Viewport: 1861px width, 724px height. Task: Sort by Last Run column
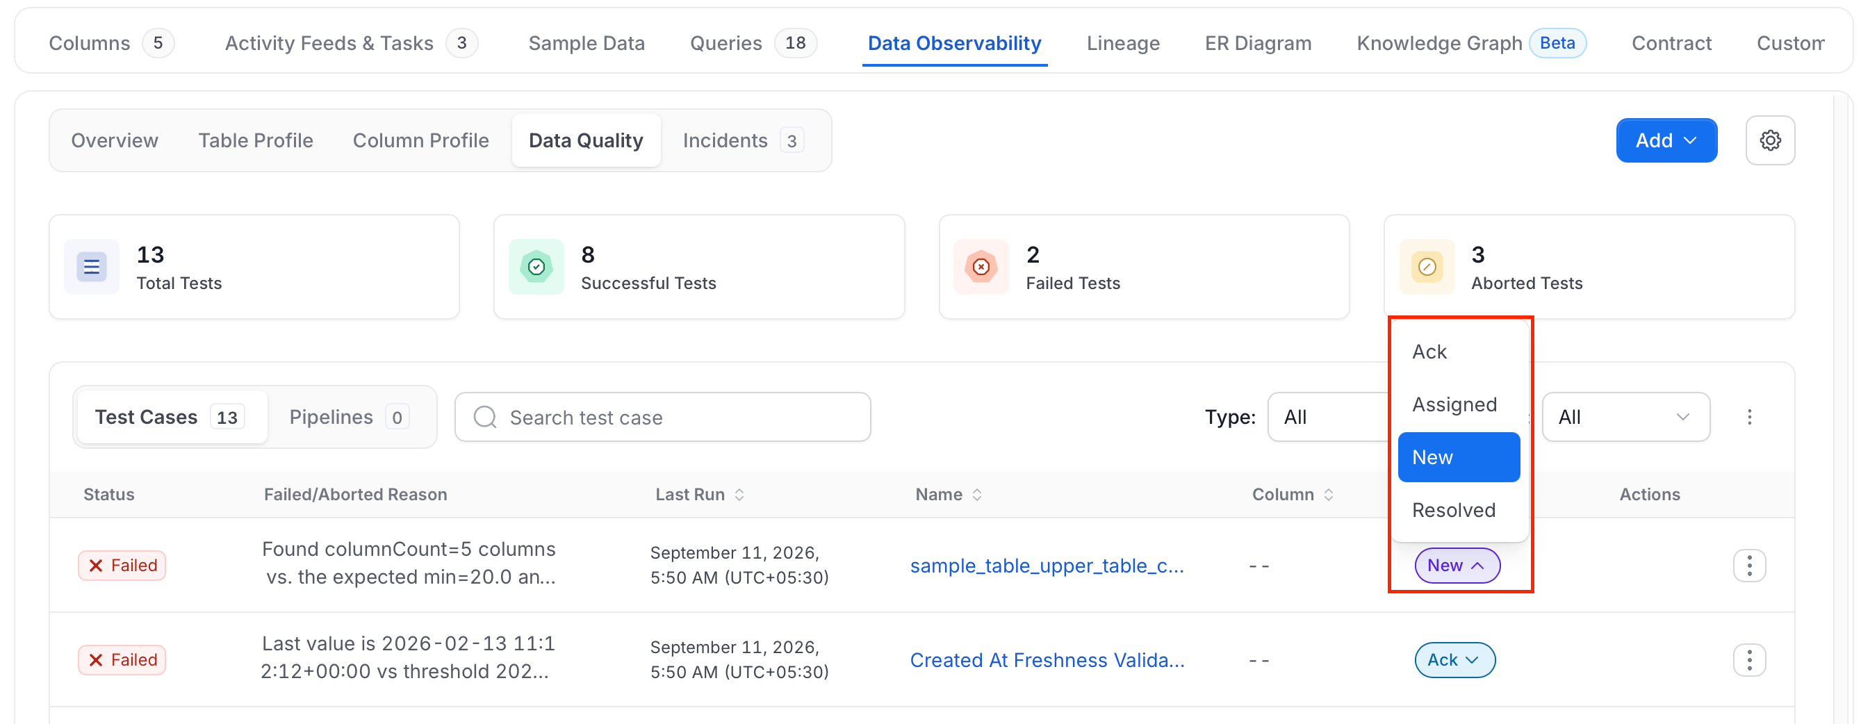tap(739, 494)
